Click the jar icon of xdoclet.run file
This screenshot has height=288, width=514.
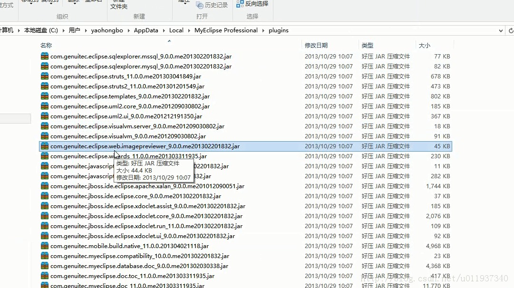point(45,226)
